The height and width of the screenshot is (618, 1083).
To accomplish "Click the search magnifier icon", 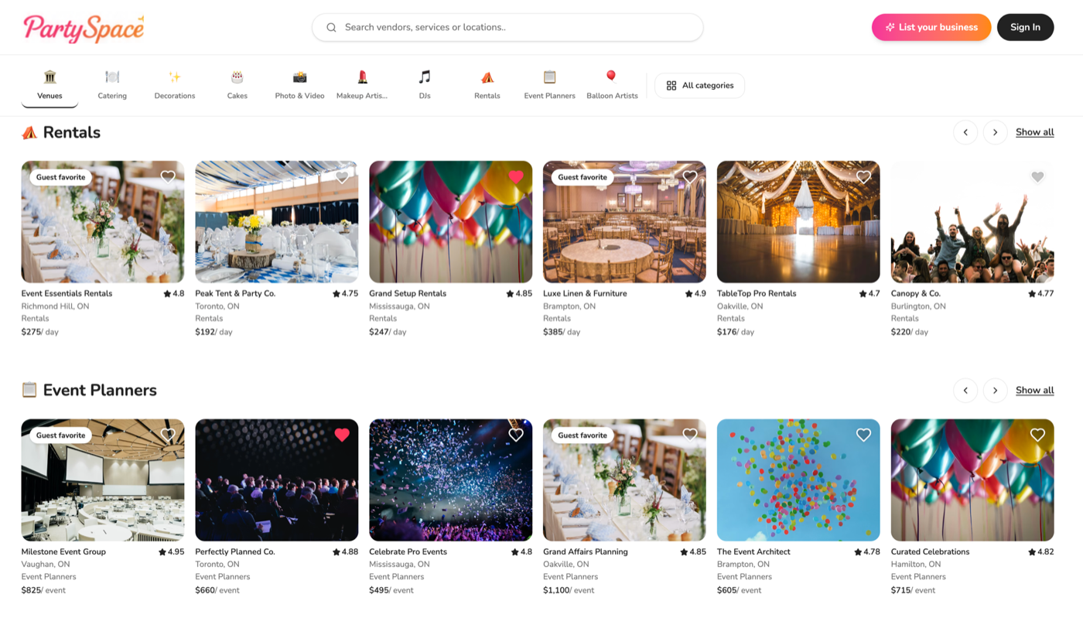I will tap(331, 27).
